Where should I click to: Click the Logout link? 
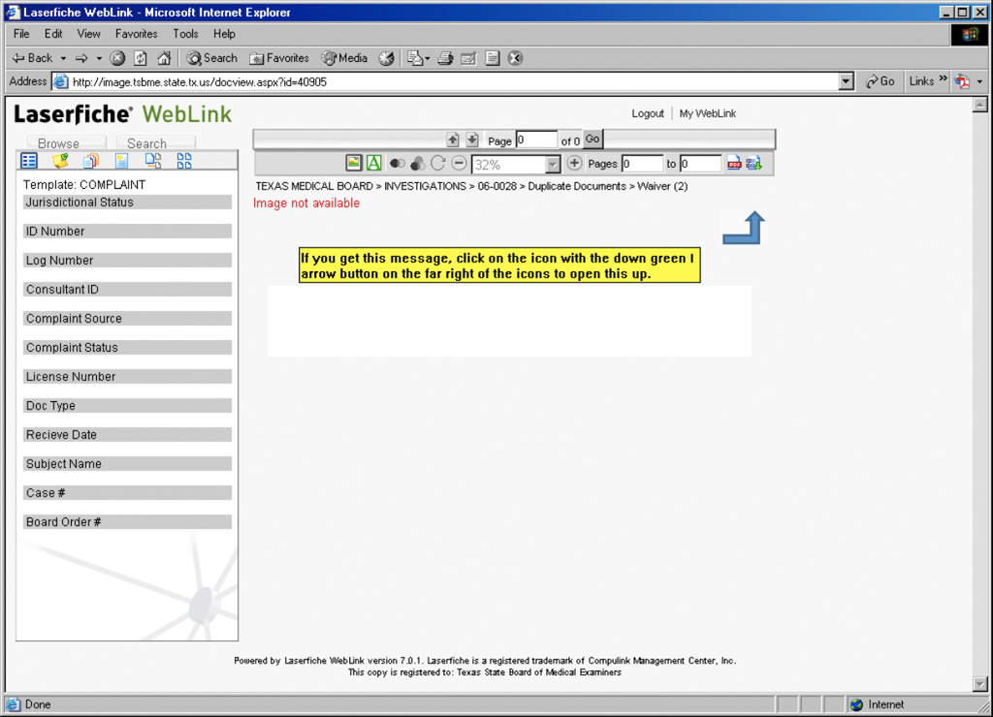click(648, 113)
